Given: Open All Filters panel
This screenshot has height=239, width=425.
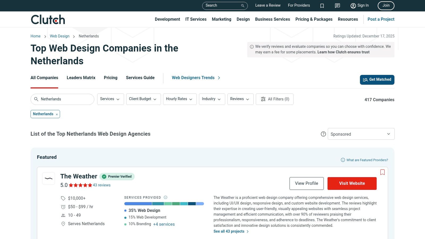Looking at the screenshot, I should point(274,99).
